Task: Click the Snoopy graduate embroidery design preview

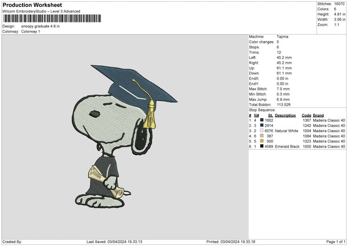Action: [125, 136]
